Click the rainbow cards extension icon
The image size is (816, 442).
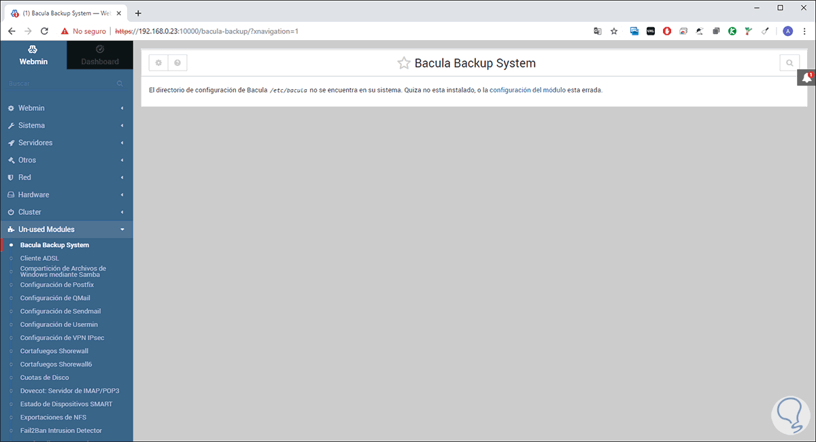683,31
